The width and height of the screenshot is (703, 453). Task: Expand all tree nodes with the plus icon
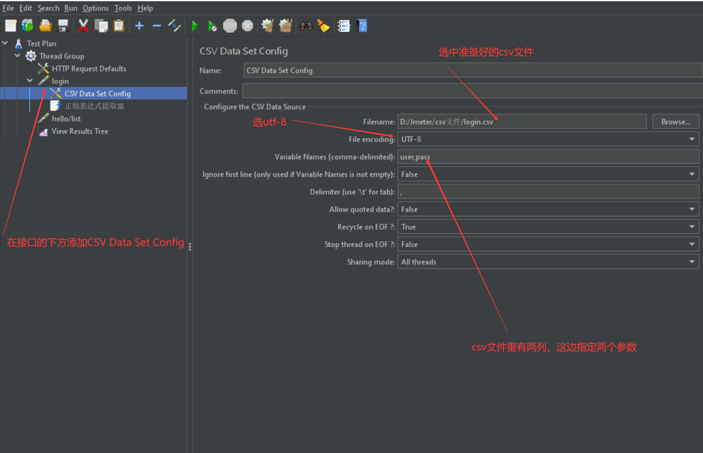point(140,26)
